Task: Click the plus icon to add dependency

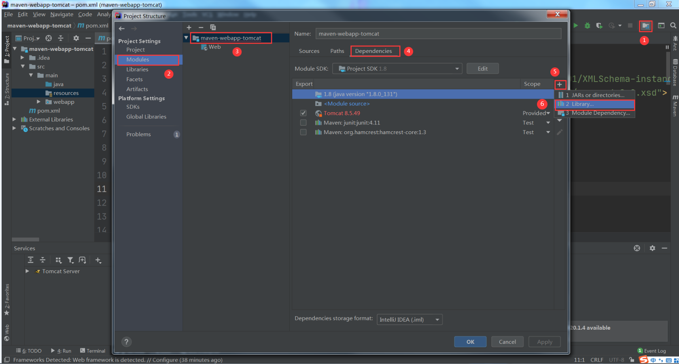Action: point(559,84)
